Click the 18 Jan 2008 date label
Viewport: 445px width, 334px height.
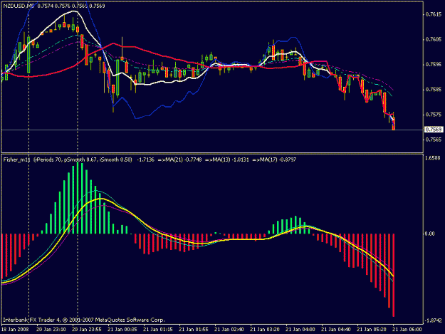15,330
